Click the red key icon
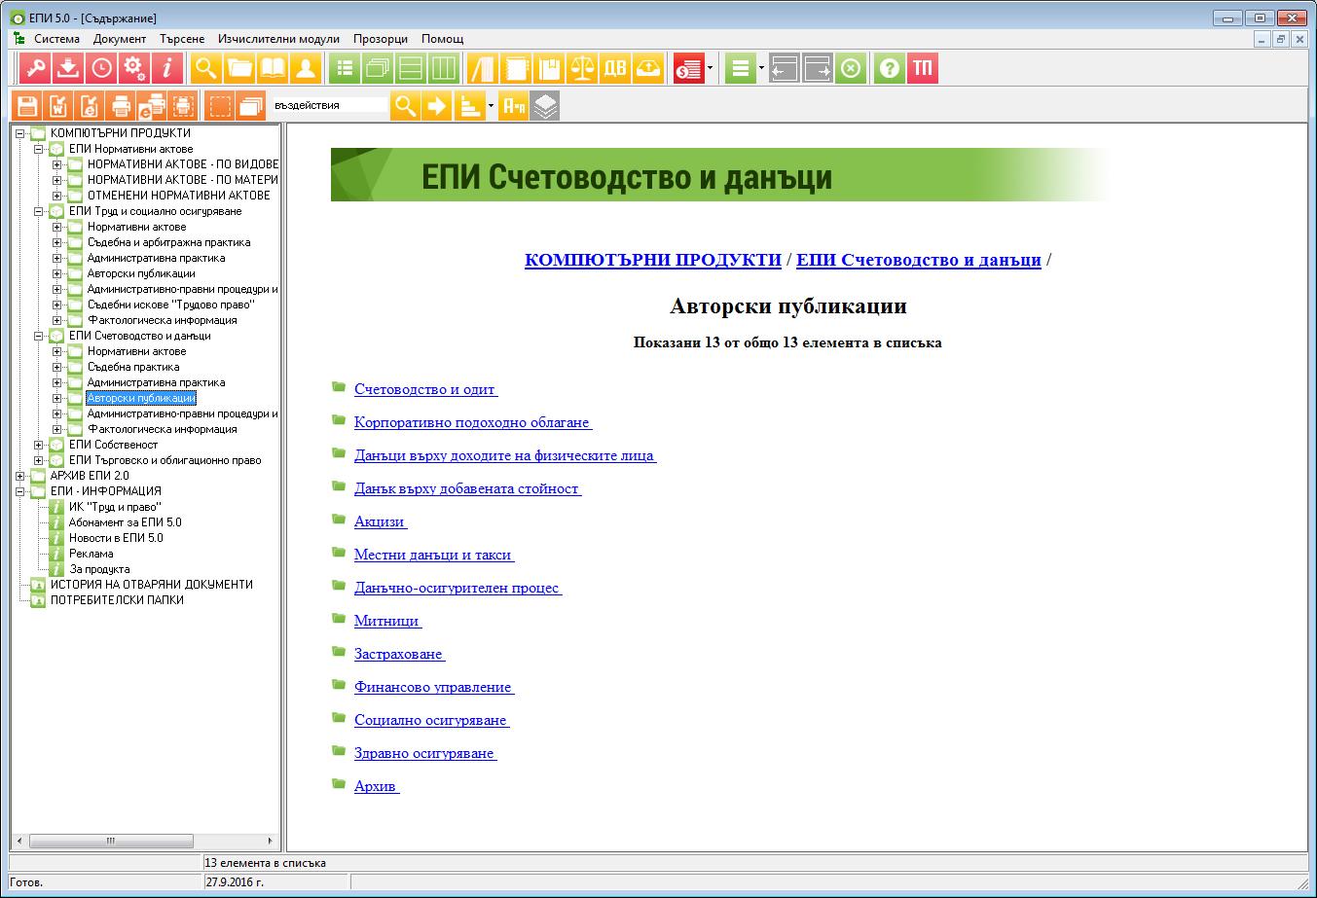Viewport: 1317px width, 898px height. (x=34, y=68)
